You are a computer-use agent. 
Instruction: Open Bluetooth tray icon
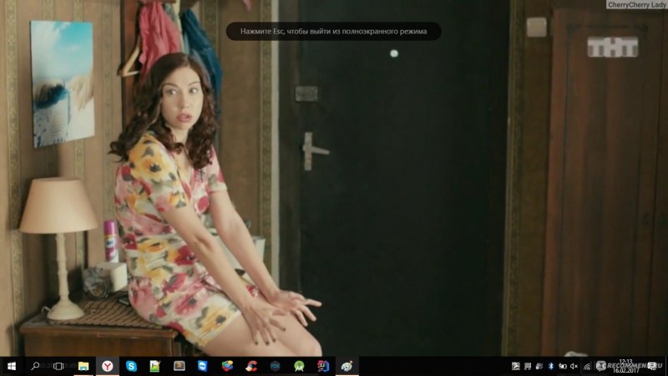tap(550, 366)
